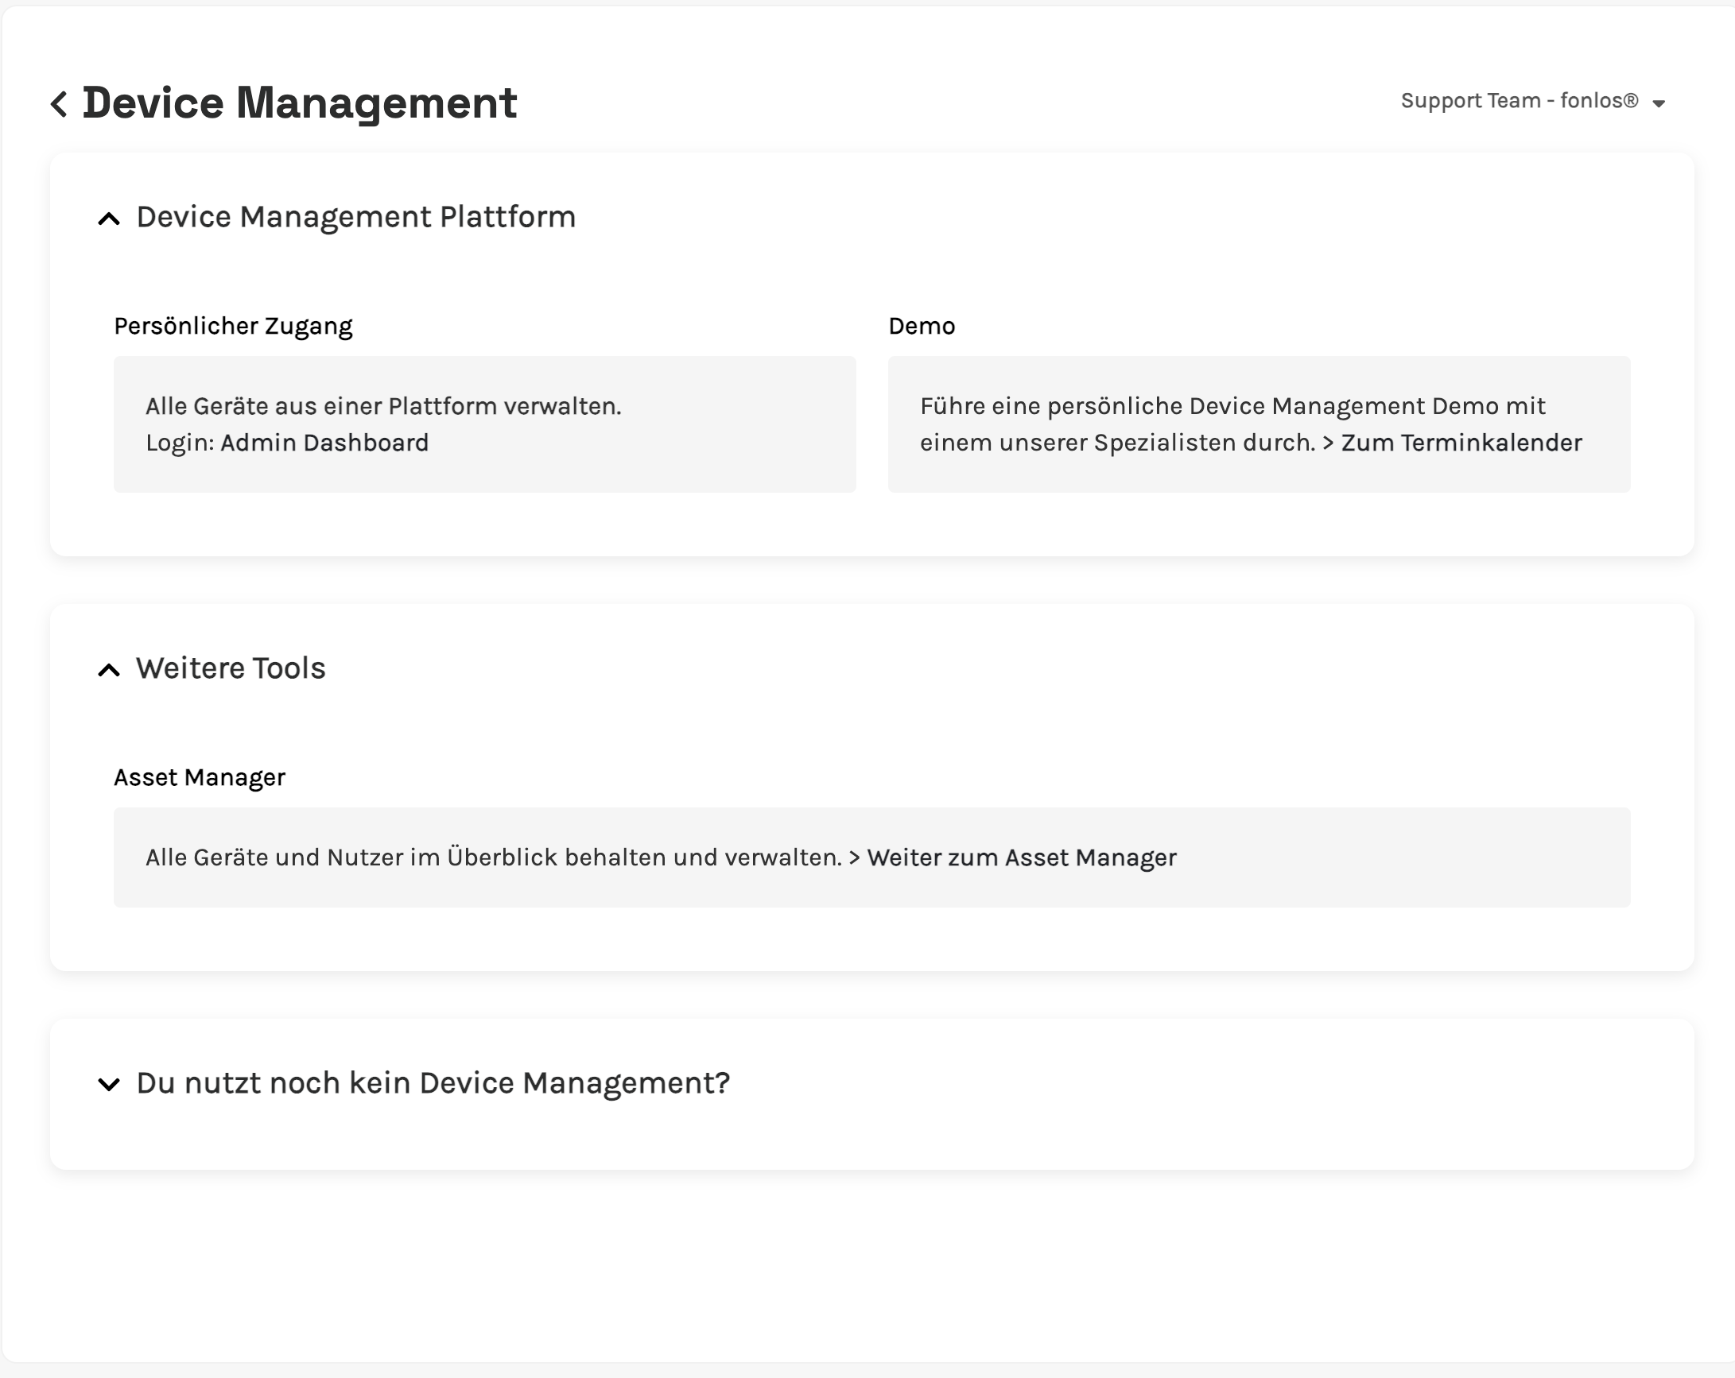Click the back arrow beside Device Management

(x=59, y=104)
